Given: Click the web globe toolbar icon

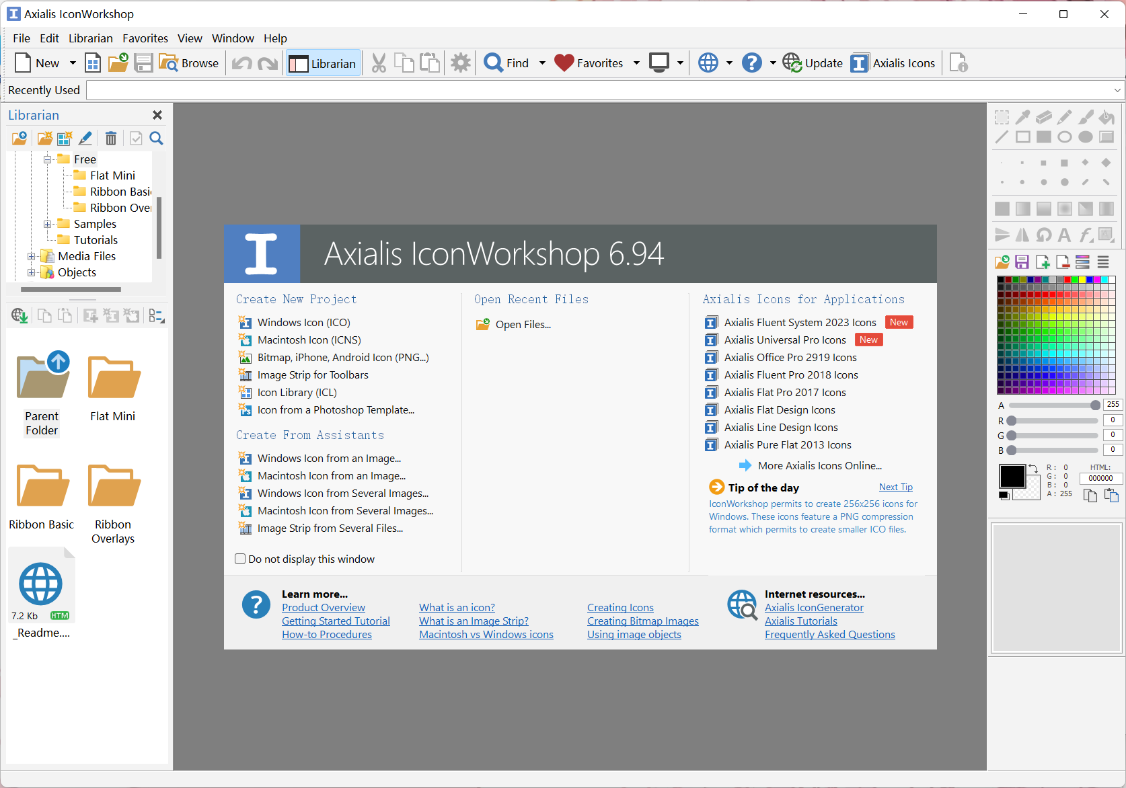Looking at the screenshot, I should (708, 63).
